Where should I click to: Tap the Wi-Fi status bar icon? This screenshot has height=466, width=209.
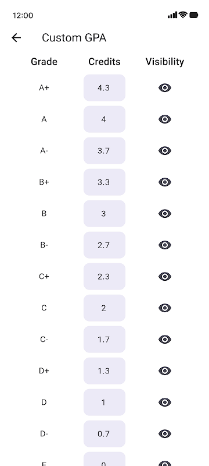[x=183, y=15]
